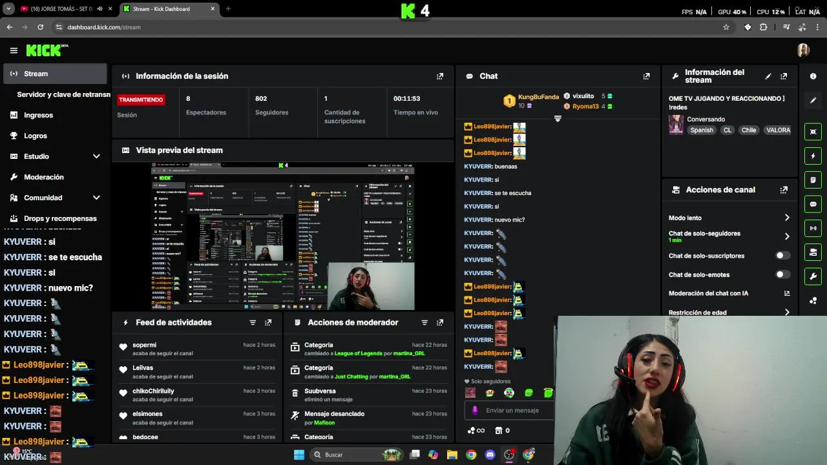Filter the Acciones de moderador list

424,322
